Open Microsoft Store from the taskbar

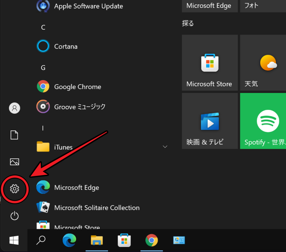124,240
